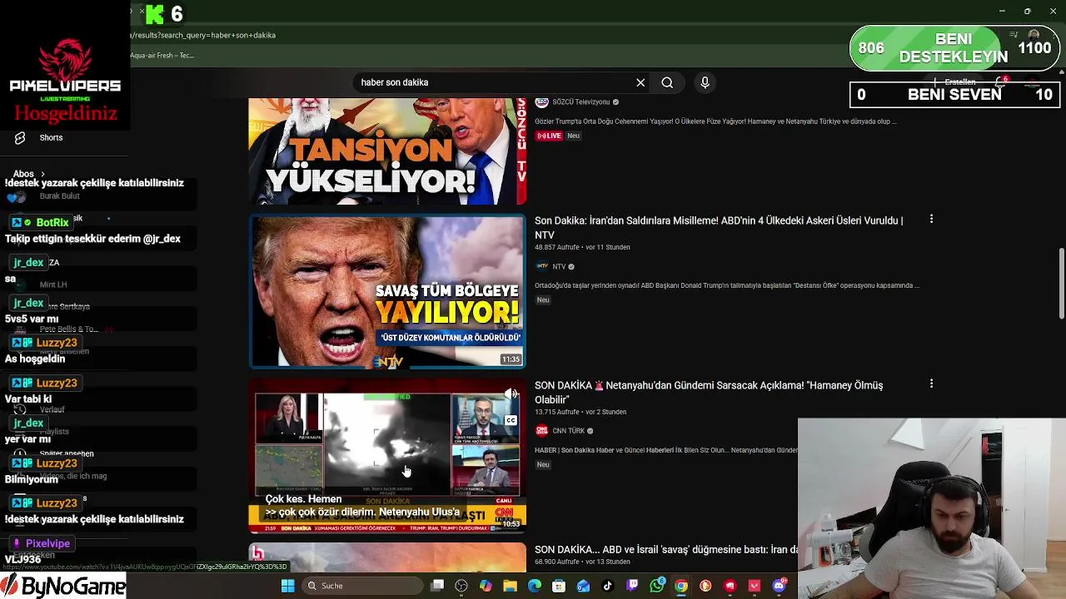Open the NTV channel name link
The image size is (1066, 599).
coord(559,267)
